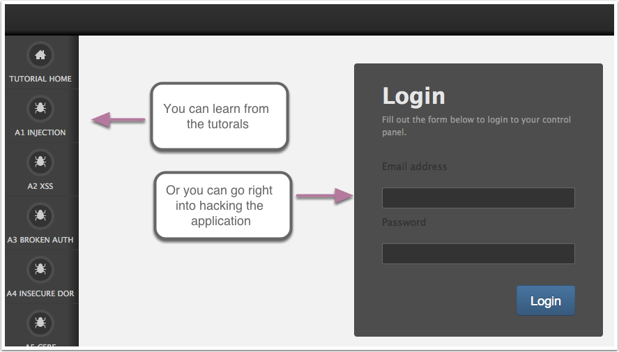Click the "Email address" field label
Screen dimensions: 619x352
point(415,167)
